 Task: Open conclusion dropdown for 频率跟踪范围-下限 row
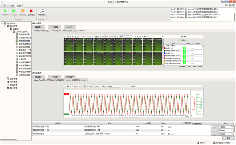(232, 127)
